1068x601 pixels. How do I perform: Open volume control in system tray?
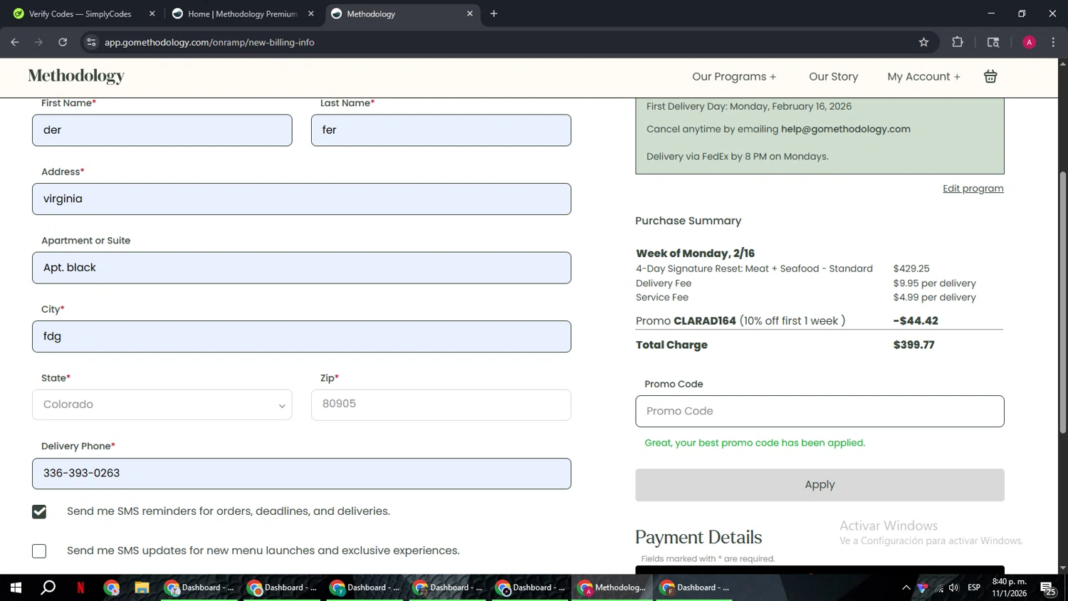point(954,587)
